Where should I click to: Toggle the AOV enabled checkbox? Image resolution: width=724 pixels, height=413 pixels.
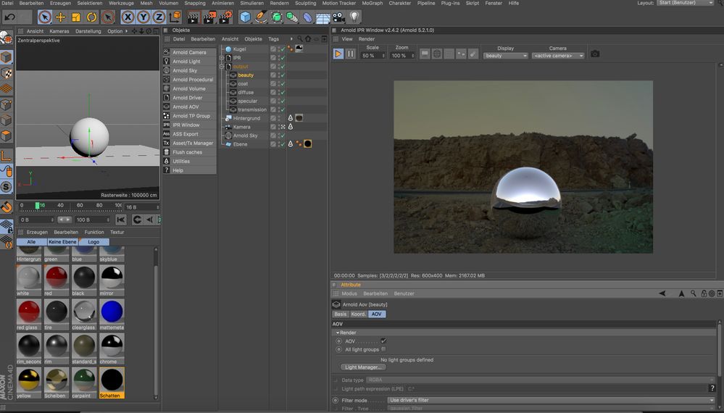pyautogui.click(x=383, y=341)
